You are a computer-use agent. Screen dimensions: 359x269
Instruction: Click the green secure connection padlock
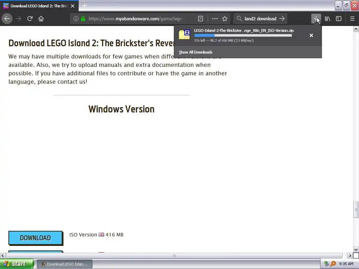(x=83, y=19)
